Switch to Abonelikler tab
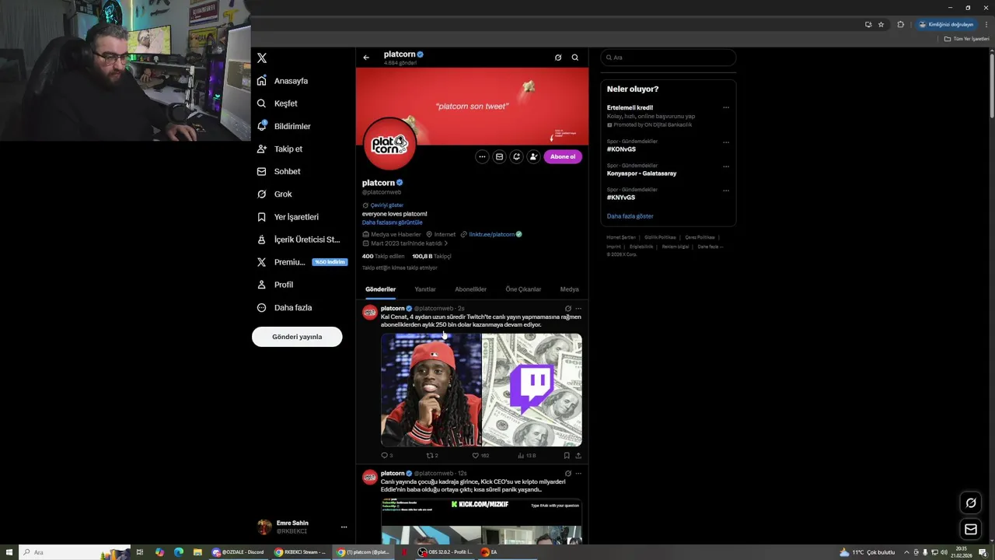 (x=470, y=289)
